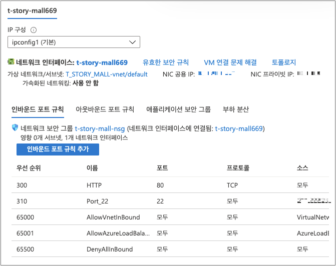
Task: Open 애플리케이션 보안 그룹 tab
Action: (178, 109)
